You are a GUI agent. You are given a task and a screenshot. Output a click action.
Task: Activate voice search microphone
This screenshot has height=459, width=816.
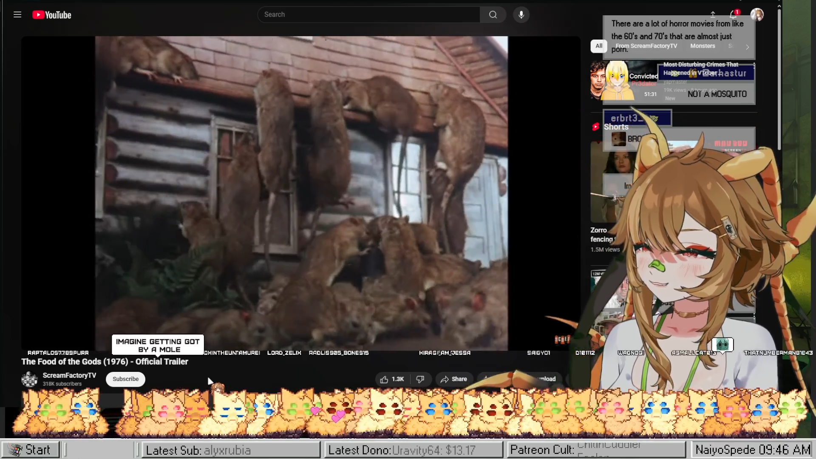(x=521, y=15)
